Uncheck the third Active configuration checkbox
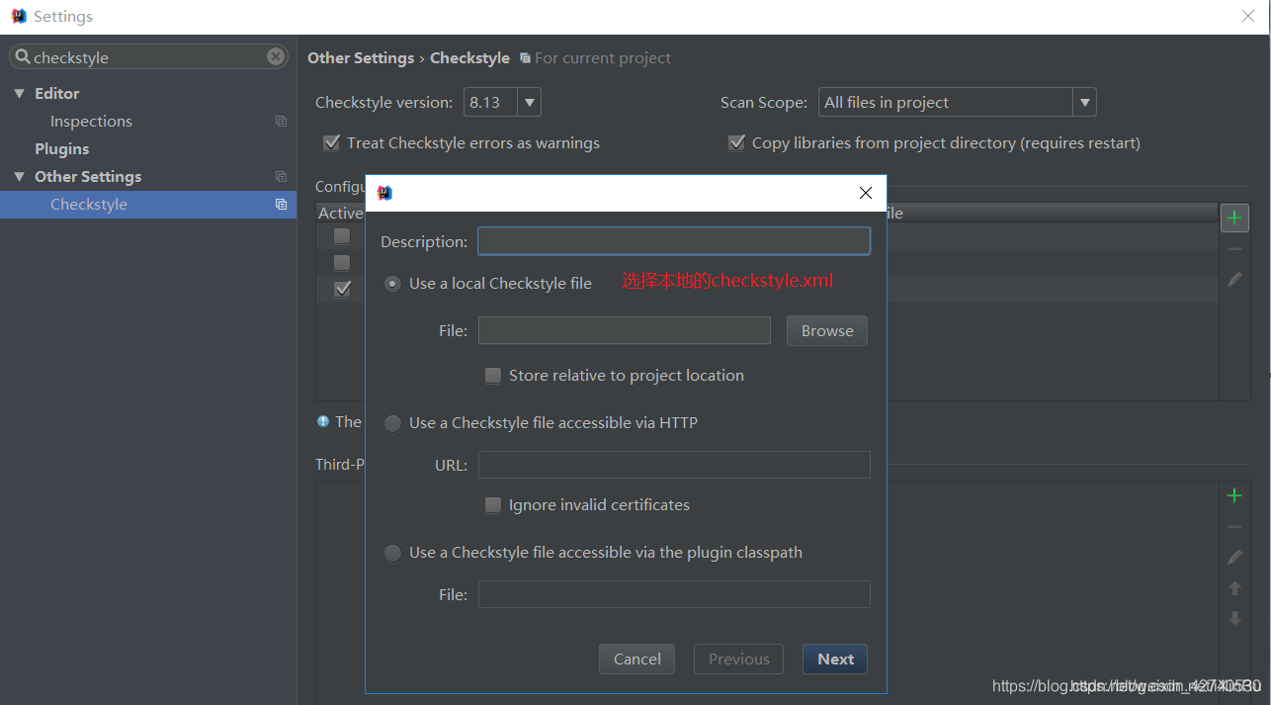 point(342,289)
